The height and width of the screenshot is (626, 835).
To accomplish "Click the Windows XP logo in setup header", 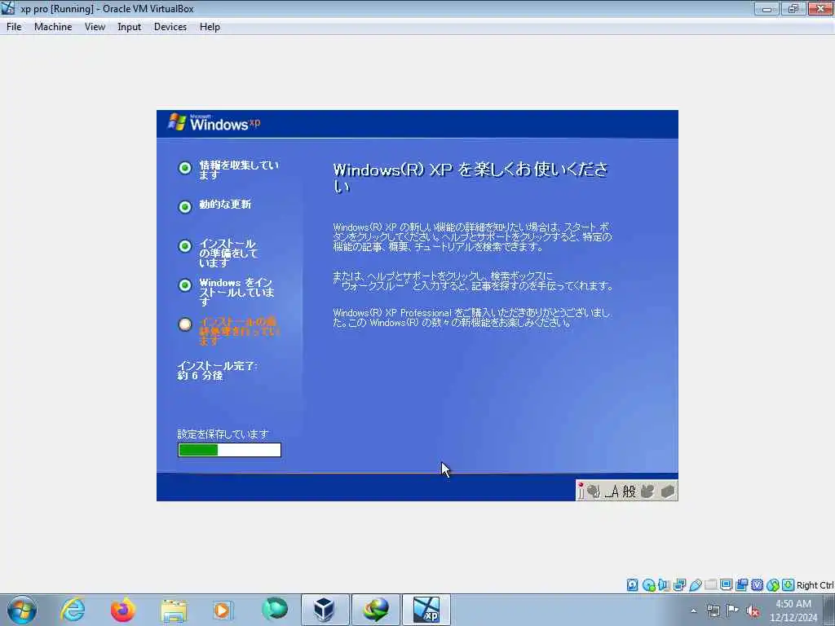I will 214,122.
